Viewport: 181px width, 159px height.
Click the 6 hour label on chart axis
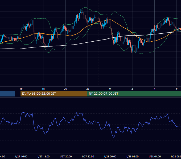177,89
